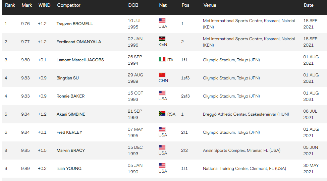Click the USA flag in Ronnie Baker's row
327x181 pixels.
pos(162,93)
